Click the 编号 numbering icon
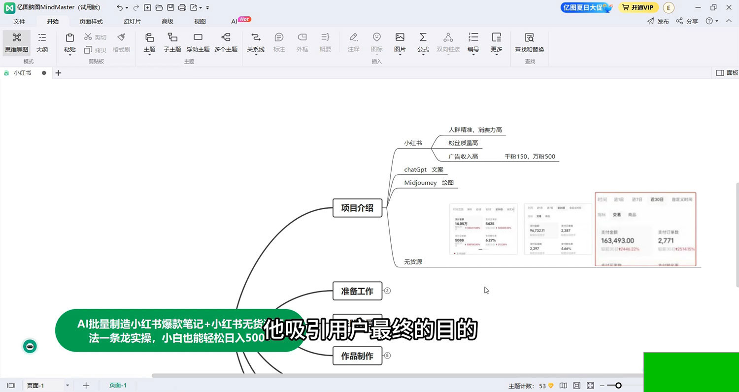 473,38
